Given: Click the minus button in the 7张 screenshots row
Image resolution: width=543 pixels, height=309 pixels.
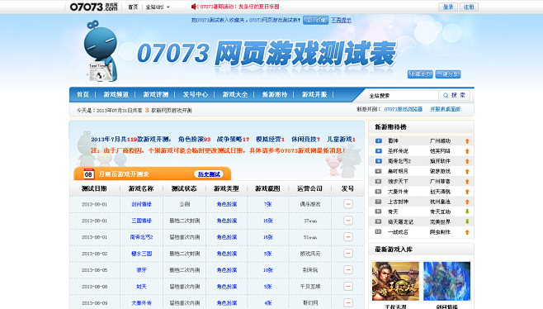Looking at the screenshot, I should click(348, 204).
